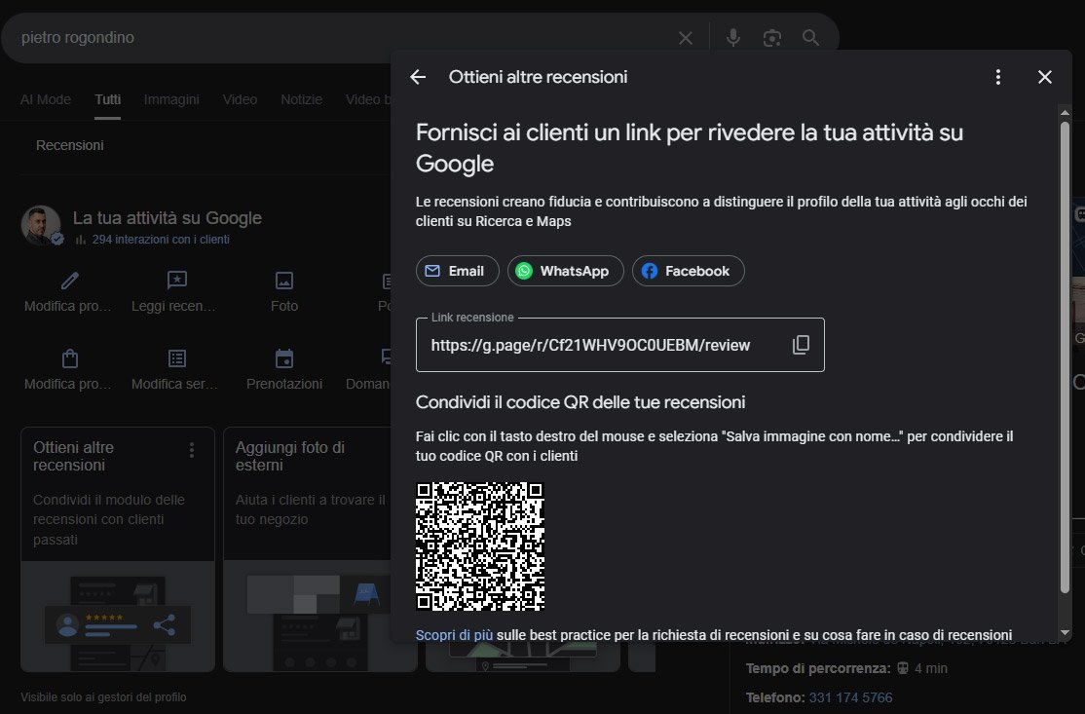Click the Modifica servizi list icon
The width and height of the screenshot is (1085, 714).
pos(176,358)
